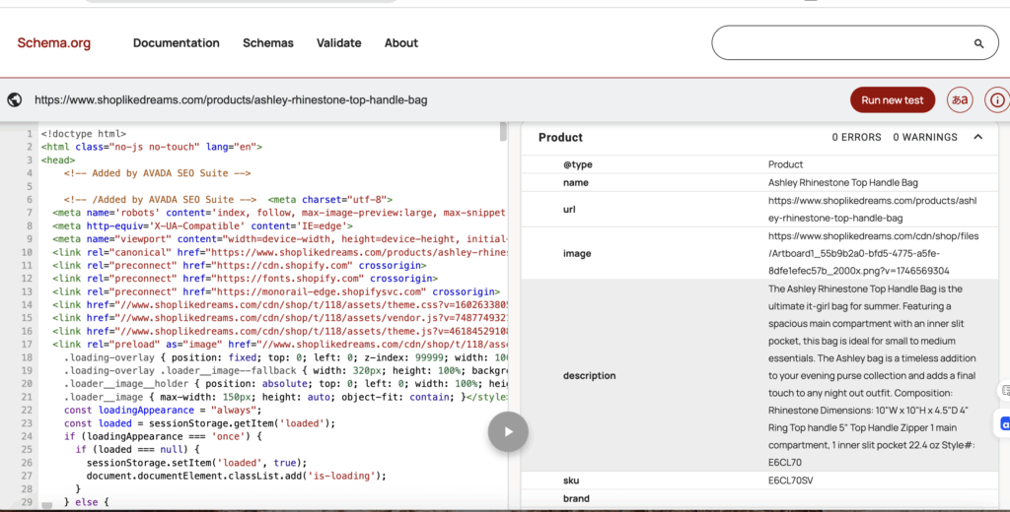Click the Schema.org logo
The image size is (1010, 512).
[x=53, y=43]
